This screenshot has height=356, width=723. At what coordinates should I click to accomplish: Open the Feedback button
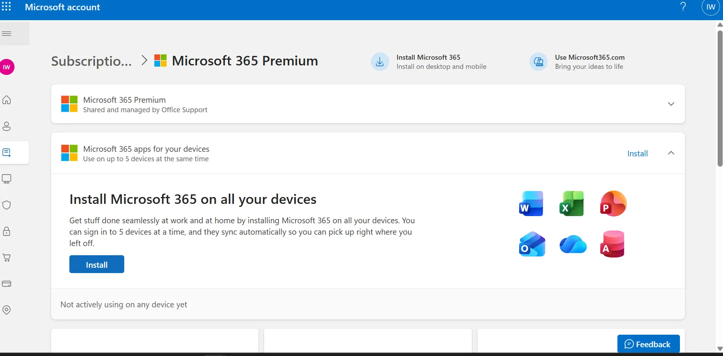648,344
